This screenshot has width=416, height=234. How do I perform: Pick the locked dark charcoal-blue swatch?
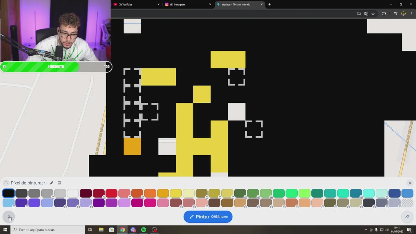(369, 203)
